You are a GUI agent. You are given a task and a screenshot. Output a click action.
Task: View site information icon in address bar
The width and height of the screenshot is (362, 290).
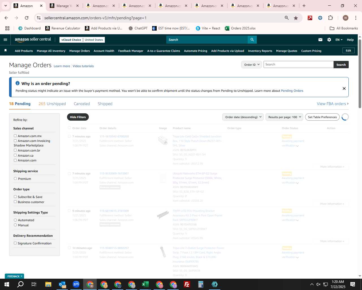point(39,18)
